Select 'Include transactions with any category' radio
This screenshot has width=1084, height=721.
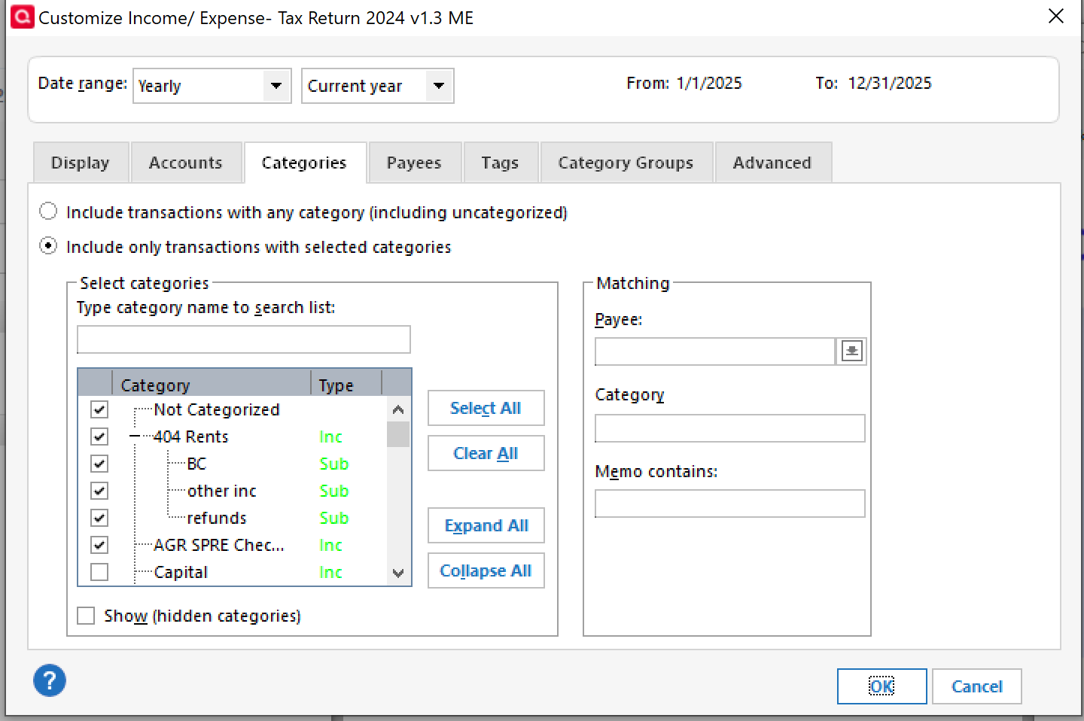point(48,211)
